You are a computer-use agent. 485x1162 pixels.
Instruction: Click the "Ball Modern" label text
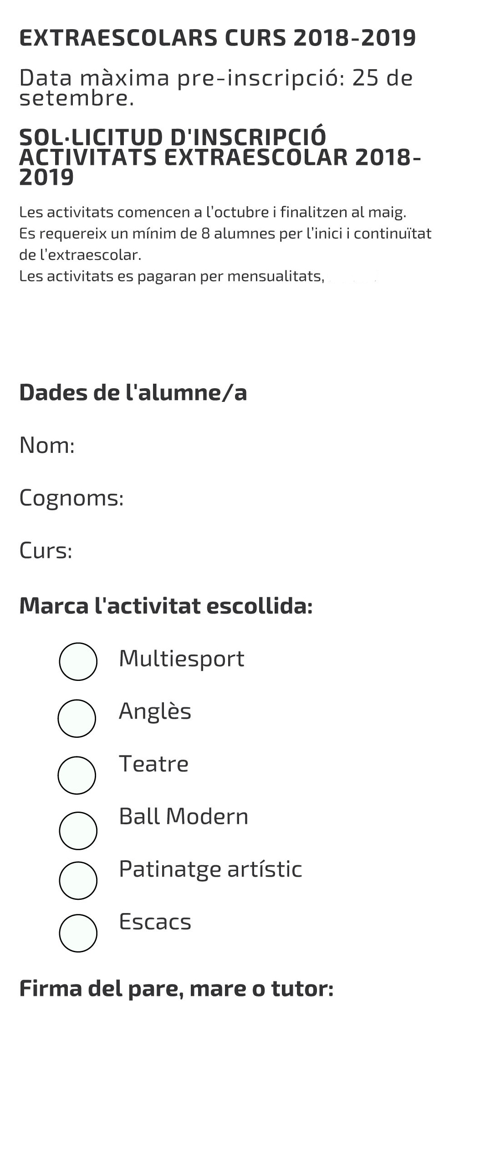[184, 817]
